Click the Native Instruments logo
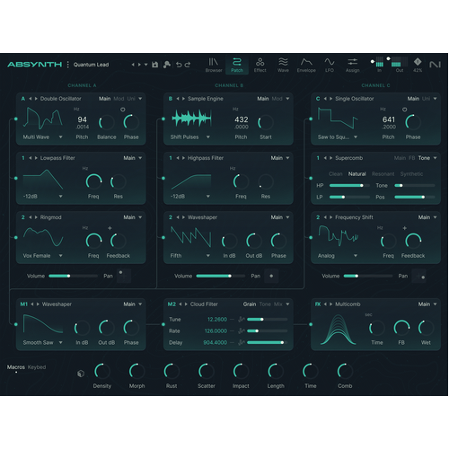Viewport: 449px width, 449px height. tap(435, 65)
